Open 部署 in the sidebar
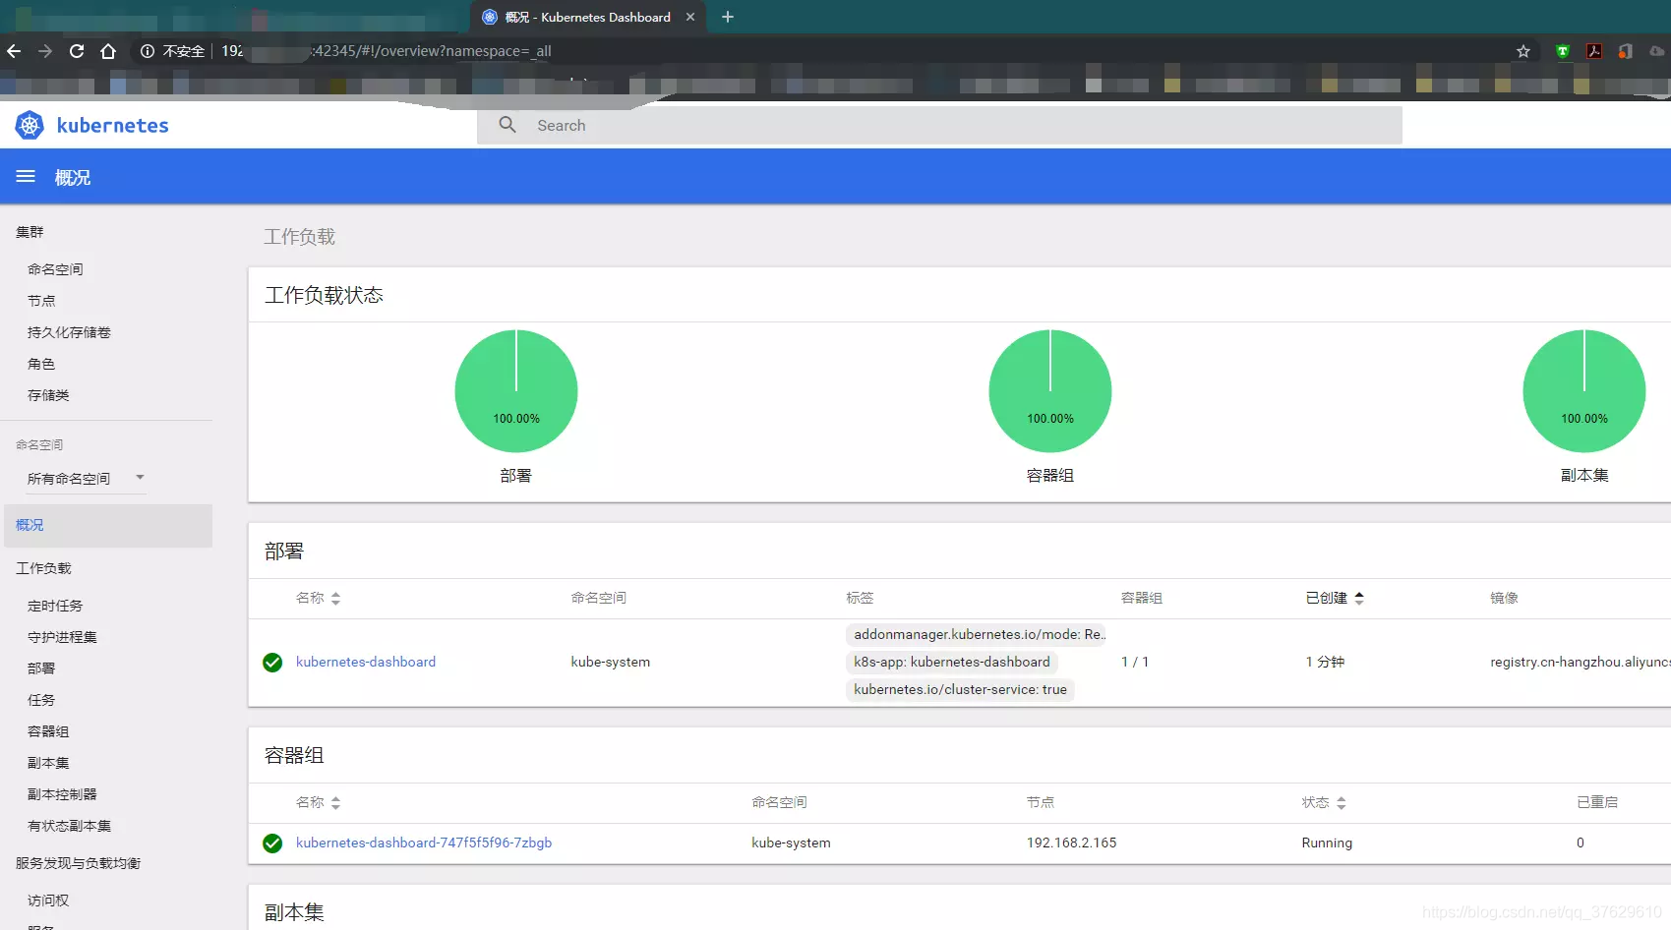Viewport: 1671px width, 930px height. [x=41, y=668]
